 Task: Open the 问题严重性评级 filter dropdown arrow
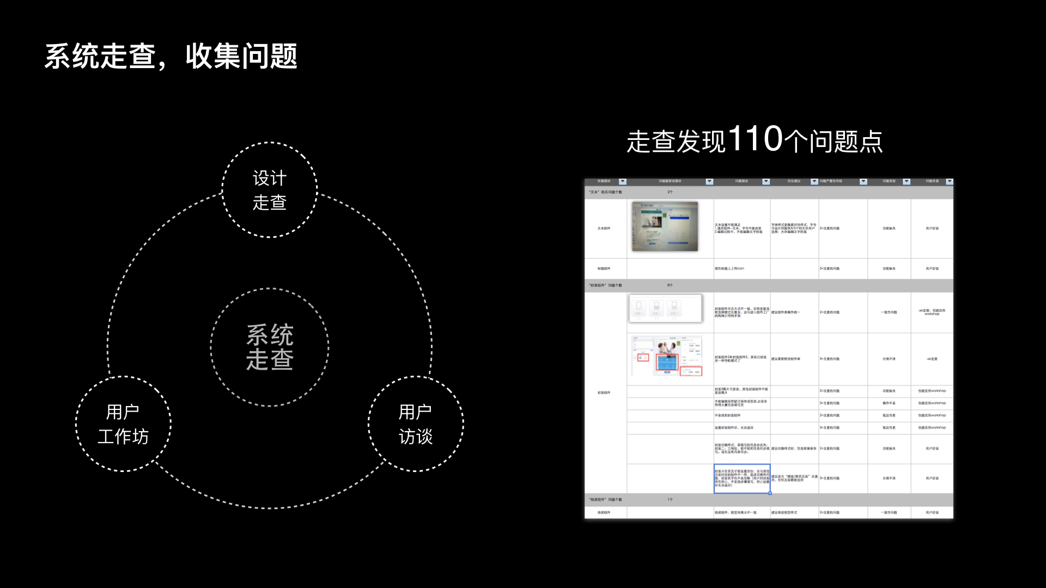coord(863,181)
